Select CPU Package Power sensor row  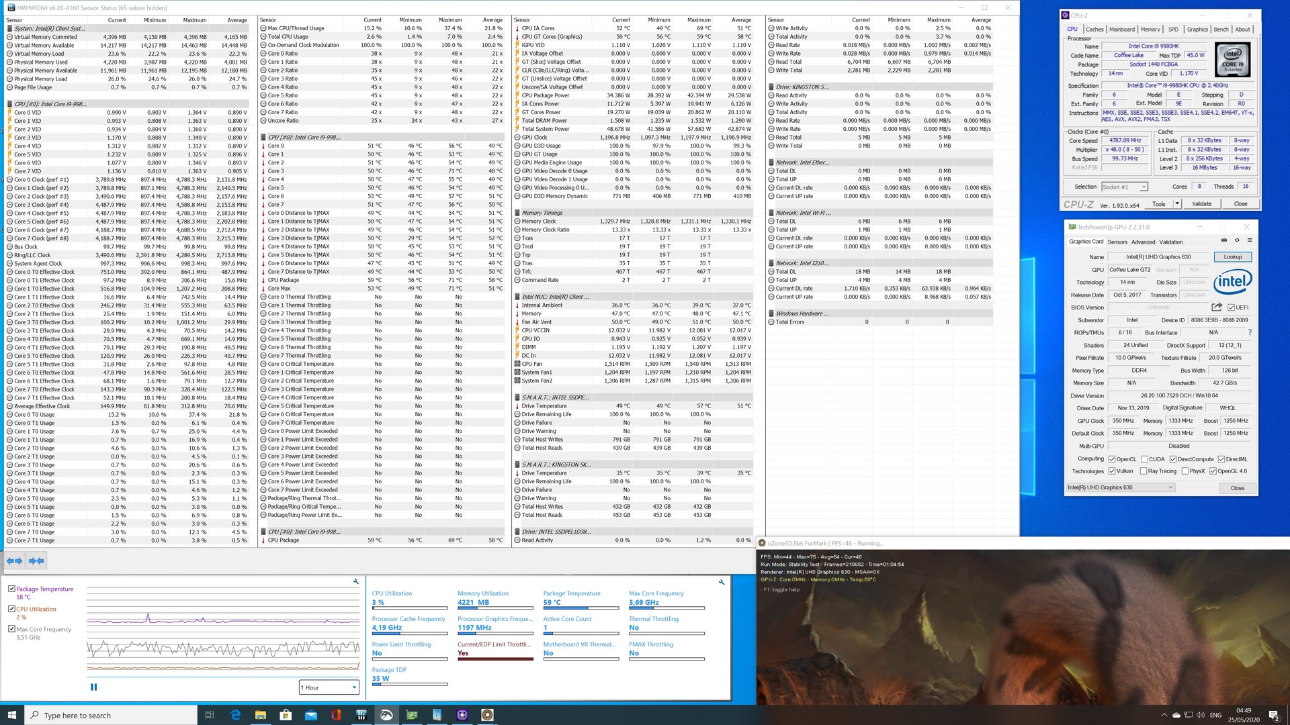tap(633, 95)
